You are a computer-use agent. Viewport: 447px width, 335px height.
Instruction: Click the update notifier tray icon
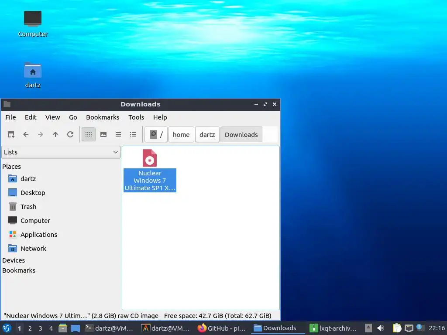420,328
